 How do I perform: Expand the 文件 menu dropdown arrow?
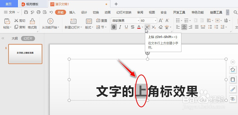tap(18, 12)
